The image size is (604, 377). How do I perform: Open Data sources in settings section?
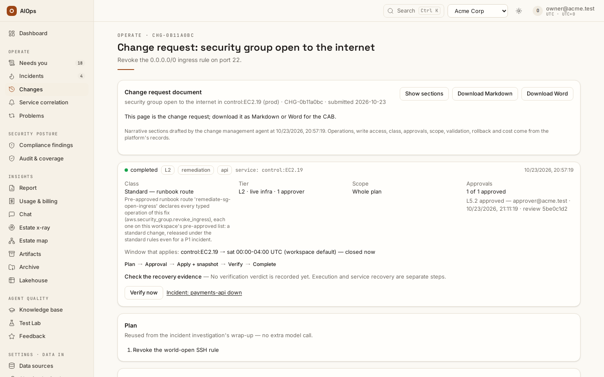[x=47, y=366]
